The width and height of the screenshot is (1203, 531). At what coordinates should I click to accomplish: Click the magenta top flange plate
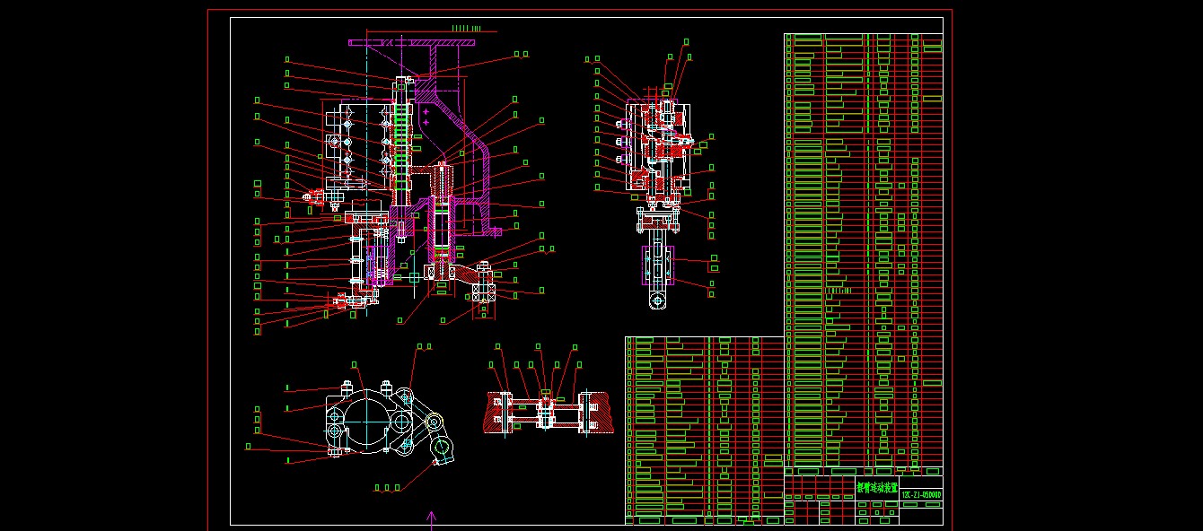point(415,42)
